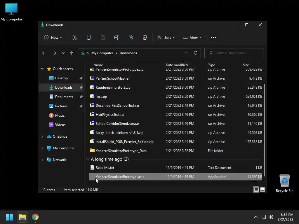The image size is (299, 224).
Task: Select Desktop in Quick access
Action: click(61, 78)
